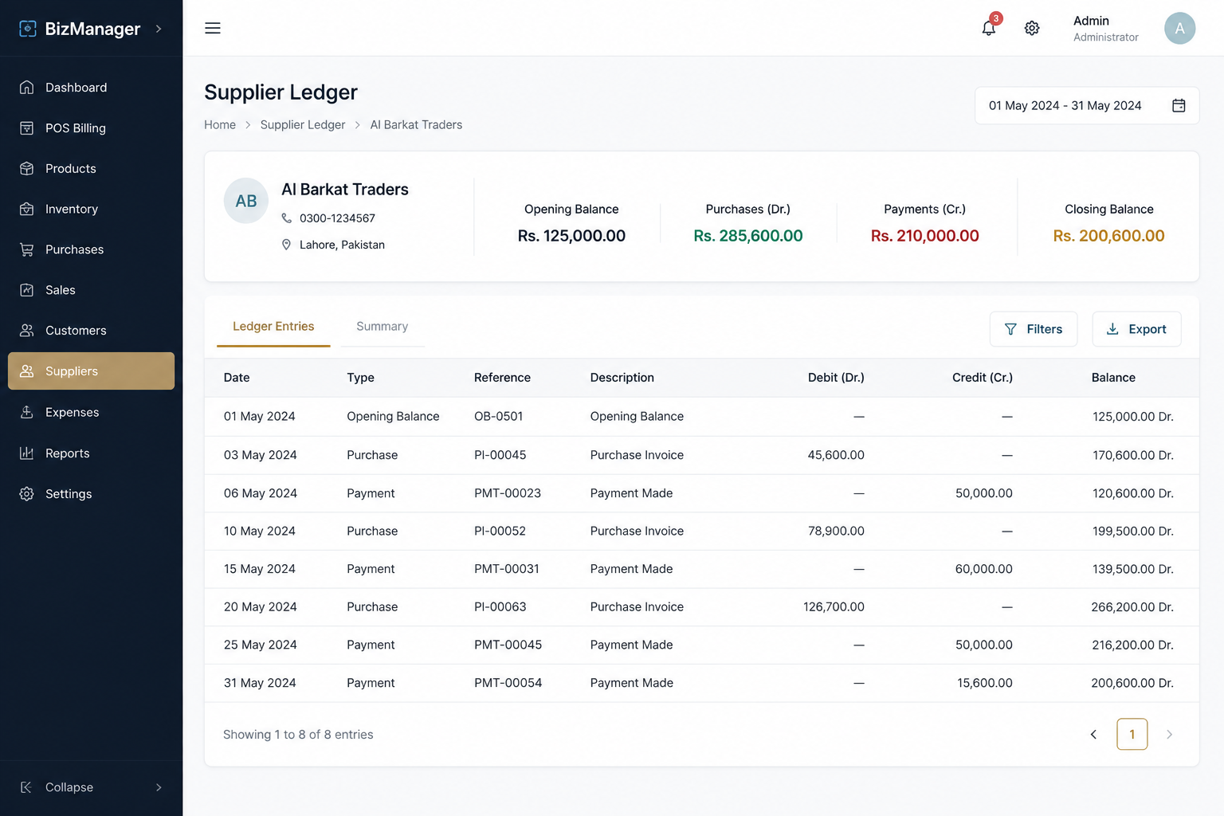This screenshot has width=1224, height=816.
Task: Open the settings gear in the top bar
Action: [x=1032, y=28]
